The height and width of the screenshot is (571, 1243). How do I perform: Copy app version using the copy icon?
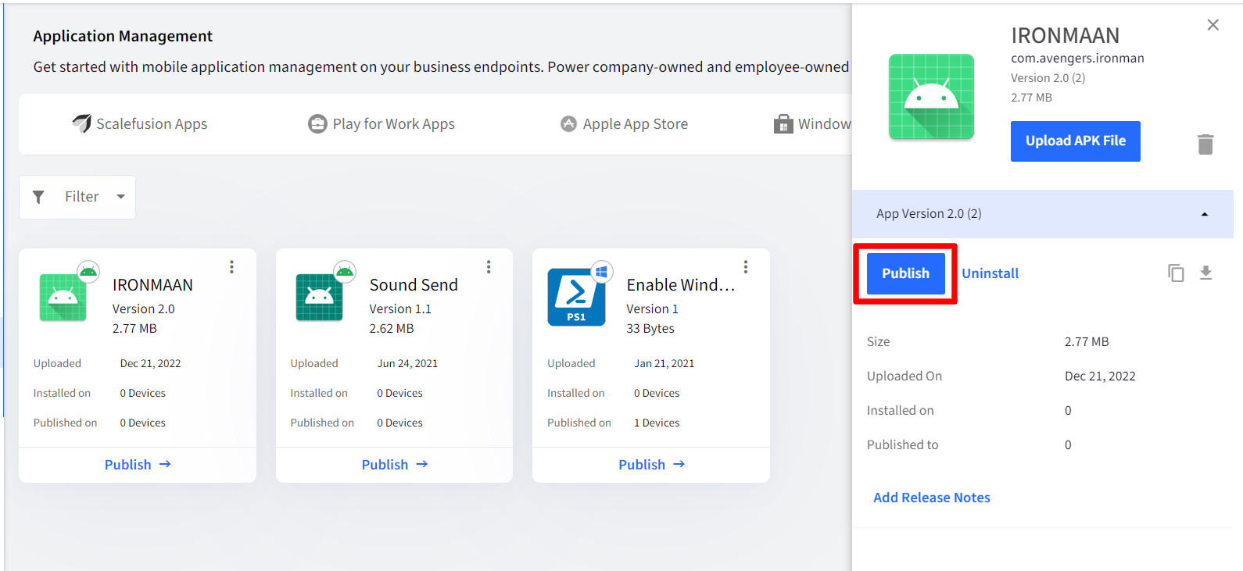[1176, 273]
